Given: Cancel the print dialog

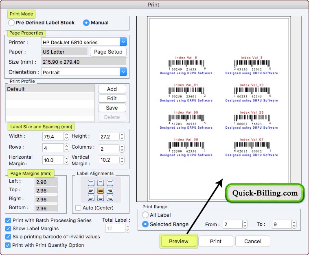Looking at the screenshot, I should tap(253, 241).
